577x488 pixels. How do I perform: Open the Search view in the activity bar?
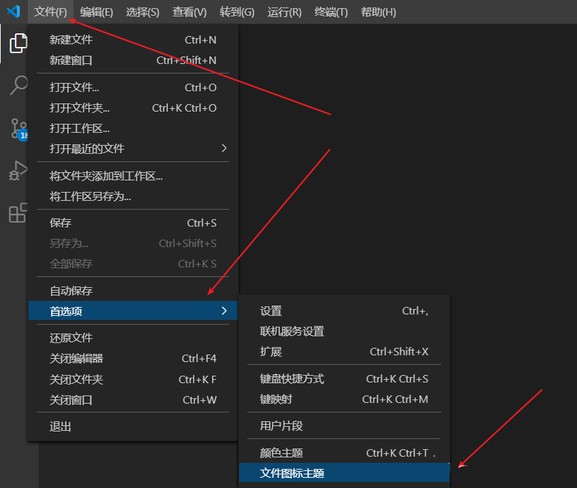pyautogui.click(x=18, y=85)
